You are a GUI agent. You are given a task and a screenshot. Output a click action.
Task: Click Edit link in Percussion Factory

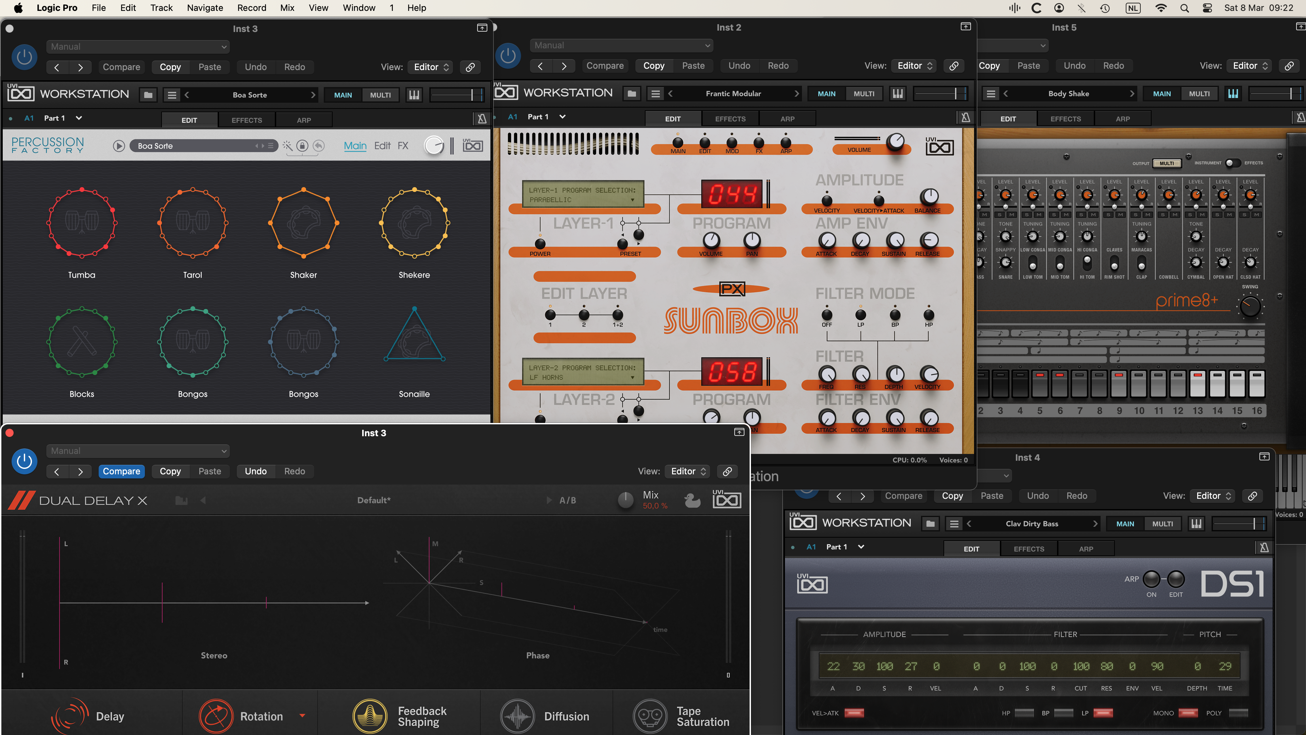pyautogui.click(x=382, y=146)
